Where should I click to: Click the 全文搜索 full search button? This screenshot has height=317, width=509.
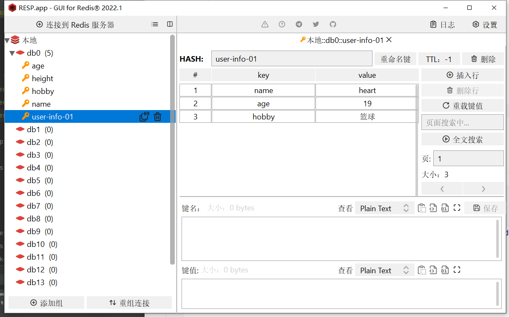click(x=463, y=139)
